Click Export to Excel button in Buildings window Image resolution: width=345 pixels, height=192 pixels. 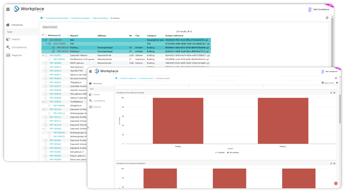point(50,27)
